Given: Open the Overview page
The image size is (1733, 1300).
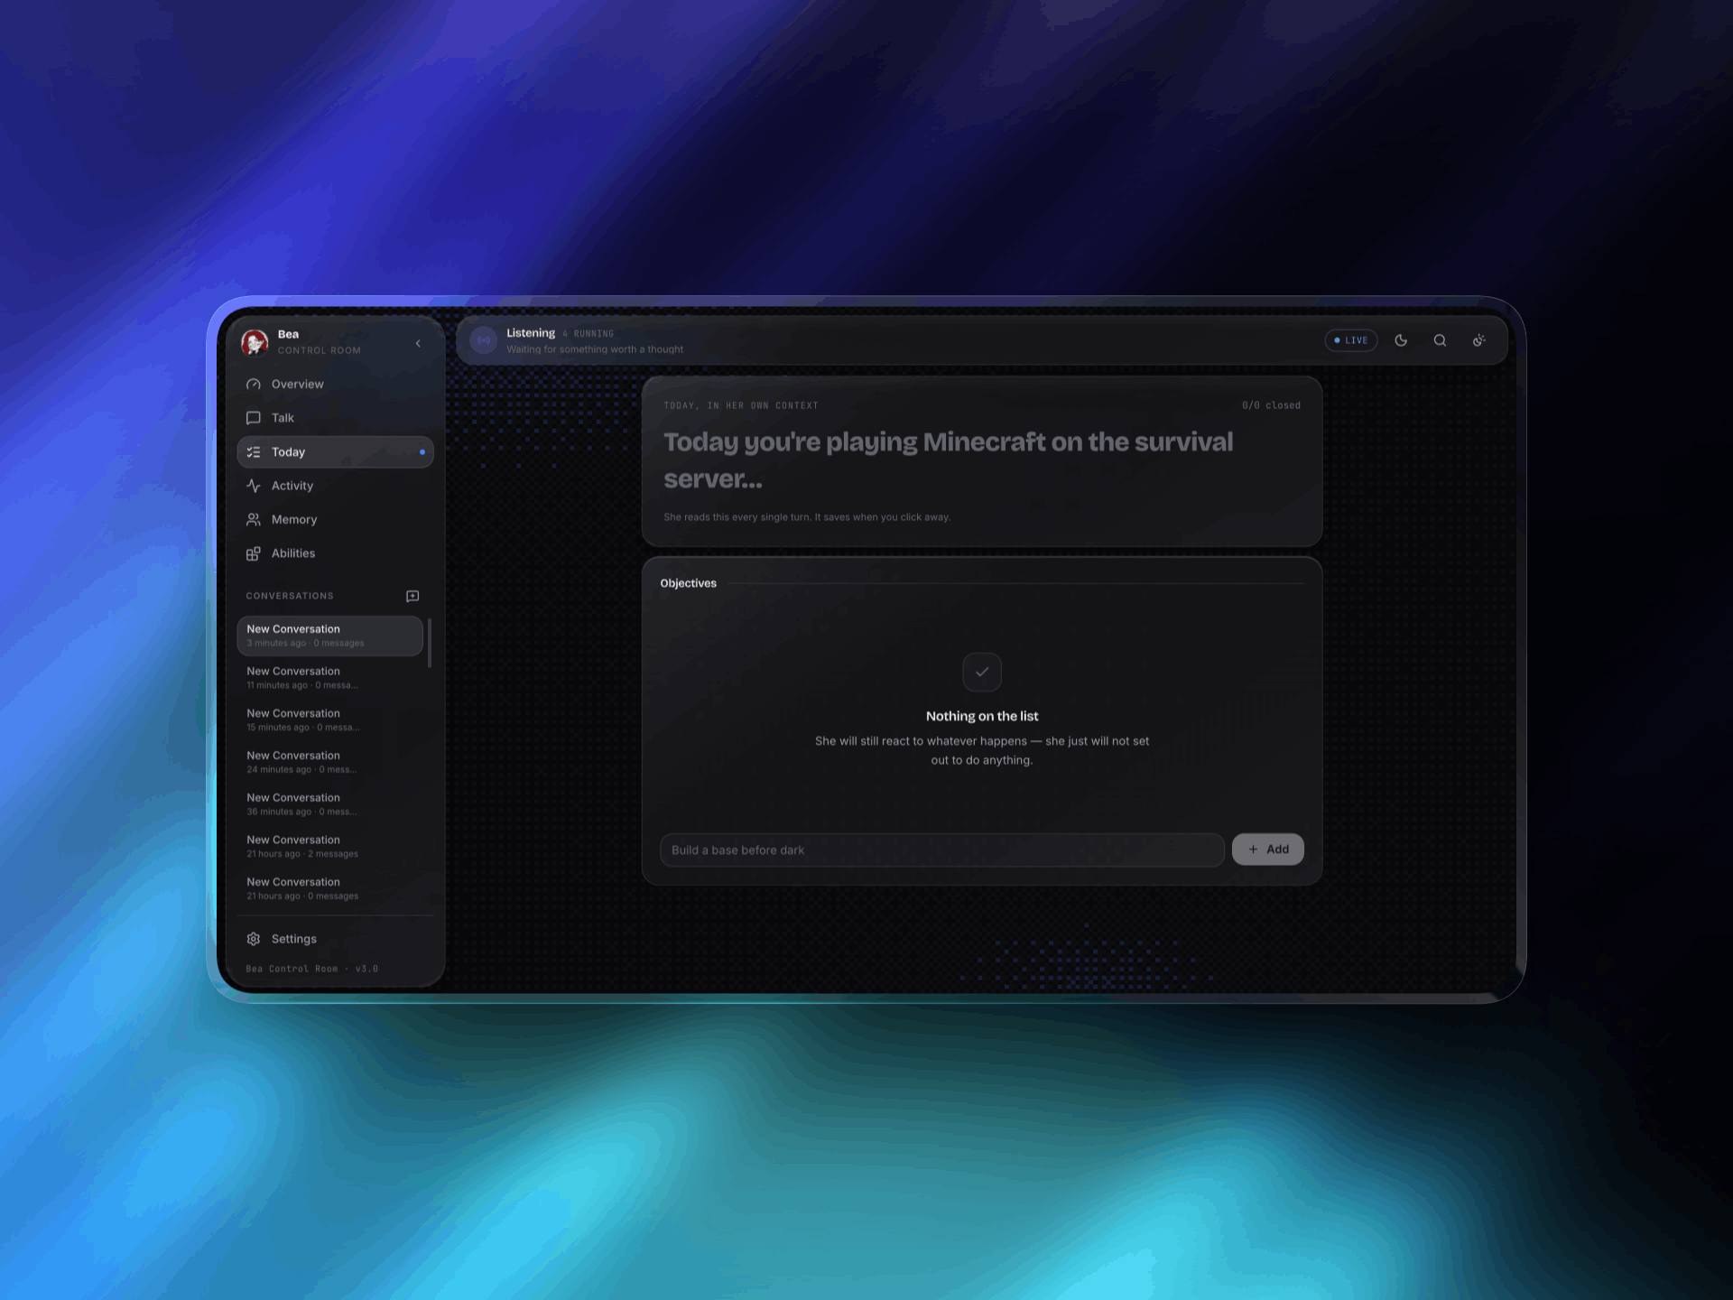Looking at the screenshot, I should pyautogui.click(x=335, y=385).
